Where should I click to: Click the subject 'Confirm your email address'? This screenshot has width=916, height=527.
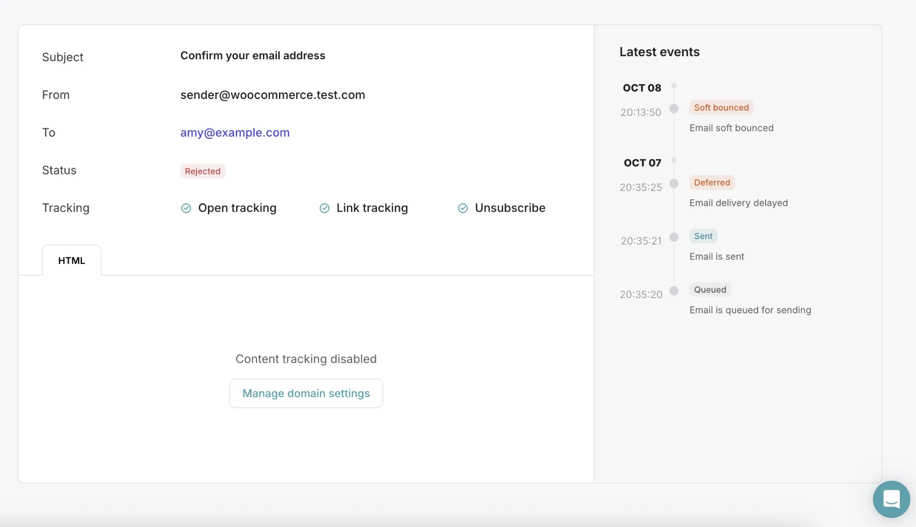(x=253, y=56)
